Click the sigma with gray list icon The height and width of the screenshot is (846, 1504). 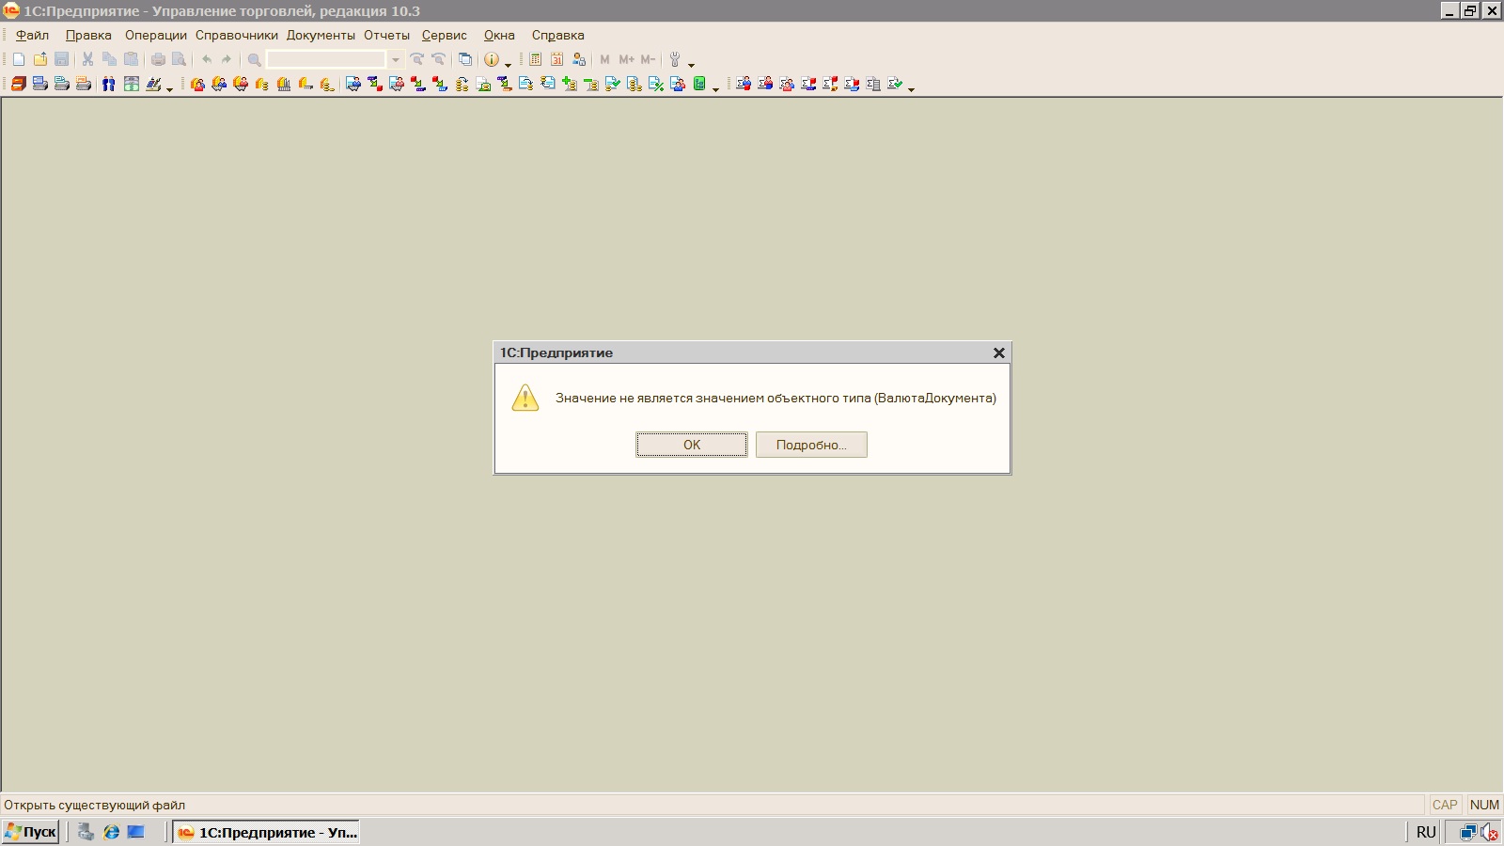[873, 84]
